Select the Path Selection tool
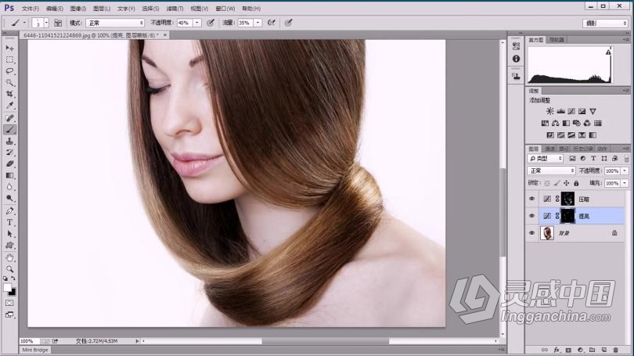 coord(9,234)
